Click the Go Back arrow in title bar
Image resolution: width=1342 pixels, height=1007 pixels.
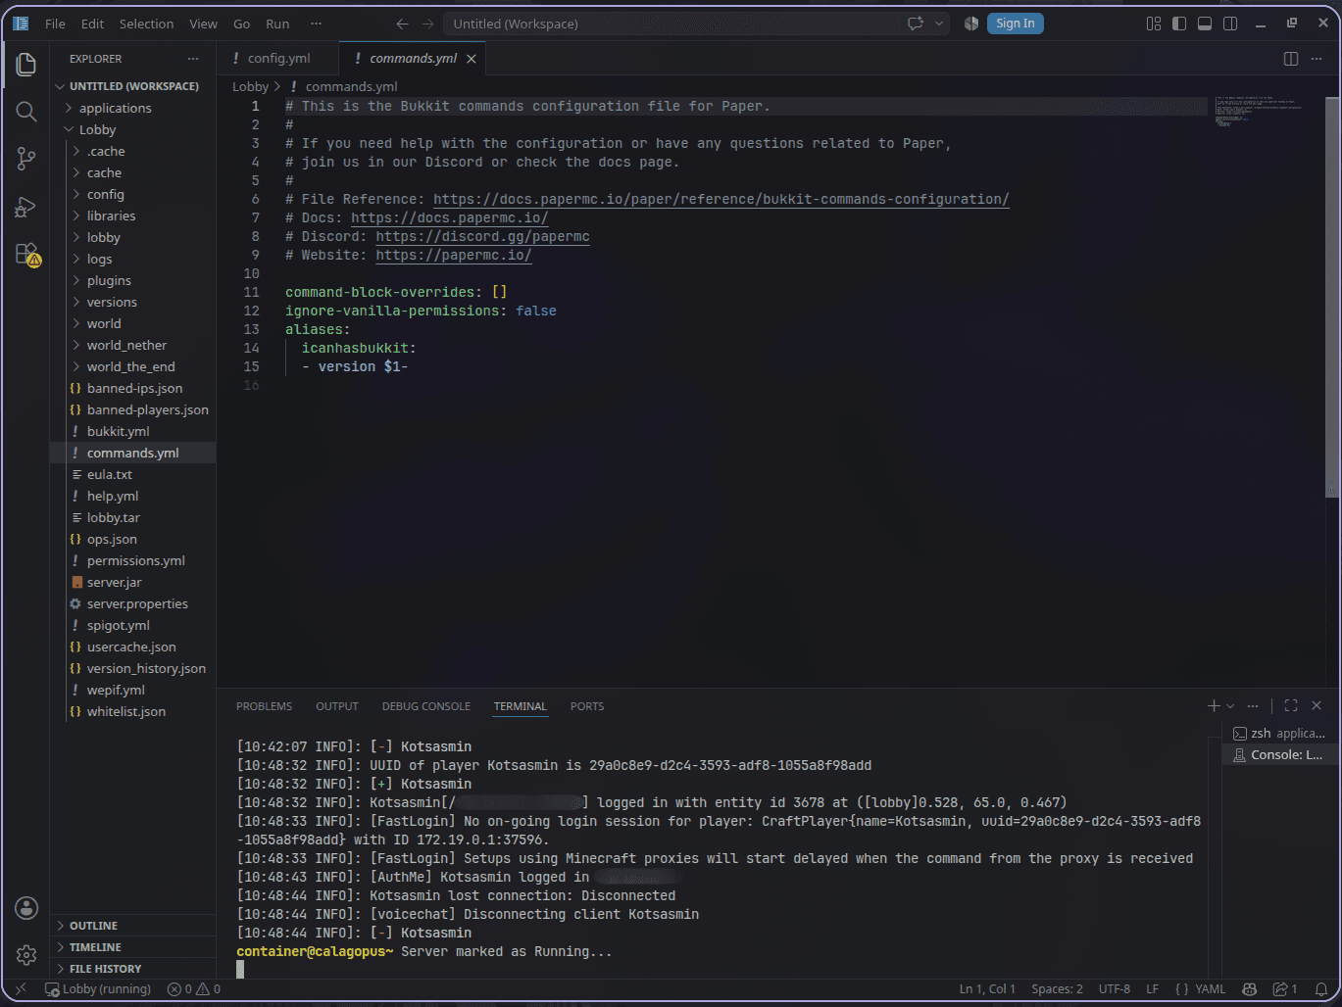pos(402,24)
